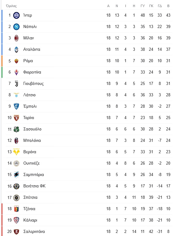Viewport: 175px width, 236px height.
Task: Open the Βενέτσια ΦΚ team link
Action: coord(34,186)
